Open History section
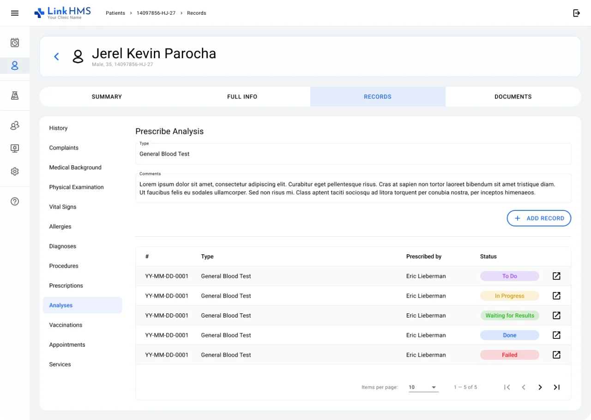Screen dimensions: 591x420 tap(83, 128)
